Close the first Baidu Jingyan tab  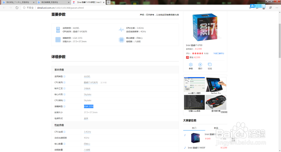click(33, 2)
